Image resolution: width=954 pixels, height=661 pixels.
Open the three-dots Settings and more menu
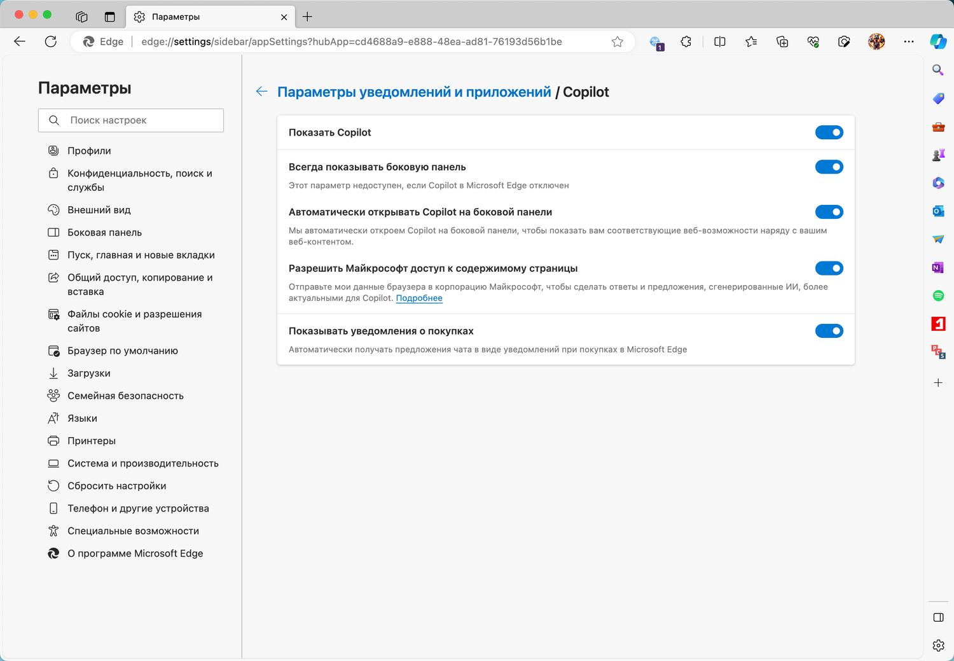point(908,41)
